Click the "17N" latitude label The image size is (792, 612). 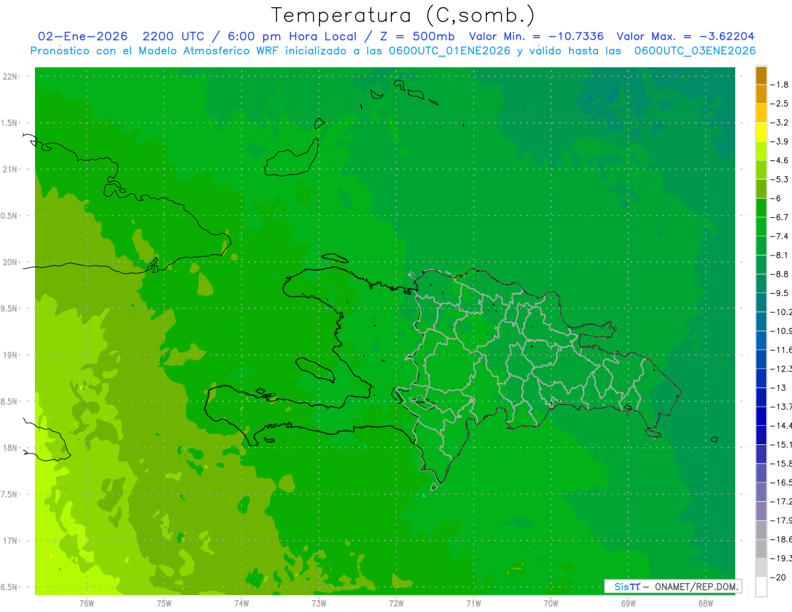click(11, 541)
